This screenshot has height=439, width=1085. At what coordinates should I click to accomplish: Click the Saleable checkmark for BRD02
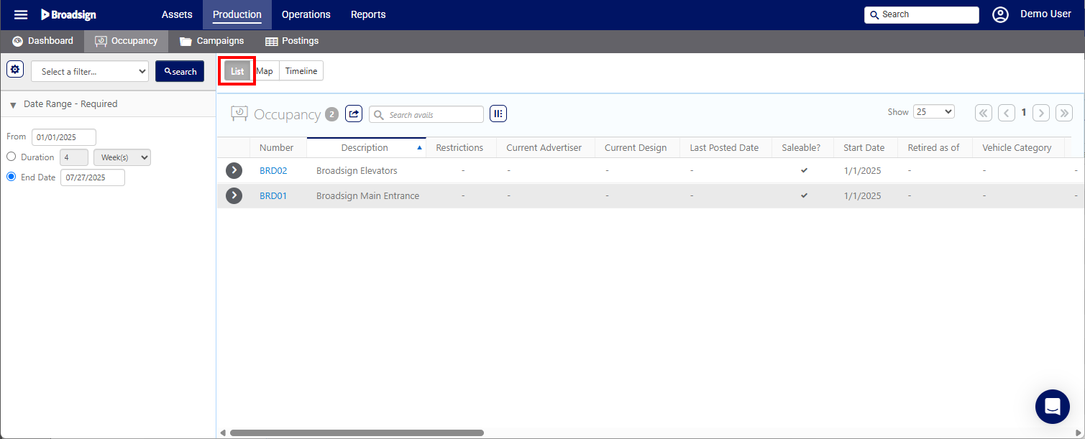[804, 170]
